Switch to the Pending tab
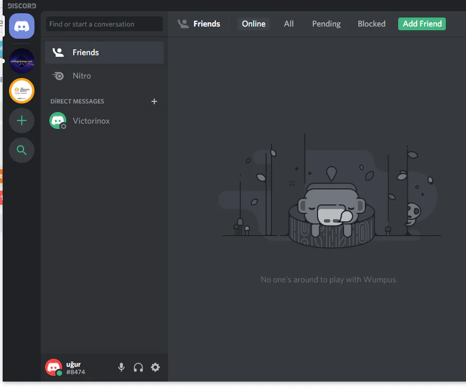 coord(326,23)
